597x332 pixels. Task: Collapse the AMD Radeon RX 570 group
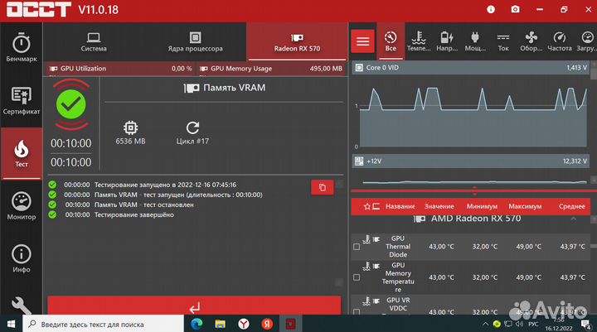coord(574,219)
